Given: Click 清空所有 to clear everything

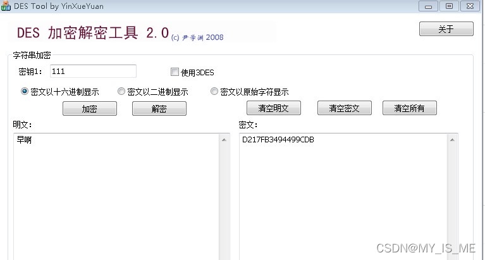Looking at the screenshot, I should coord(410,108).
